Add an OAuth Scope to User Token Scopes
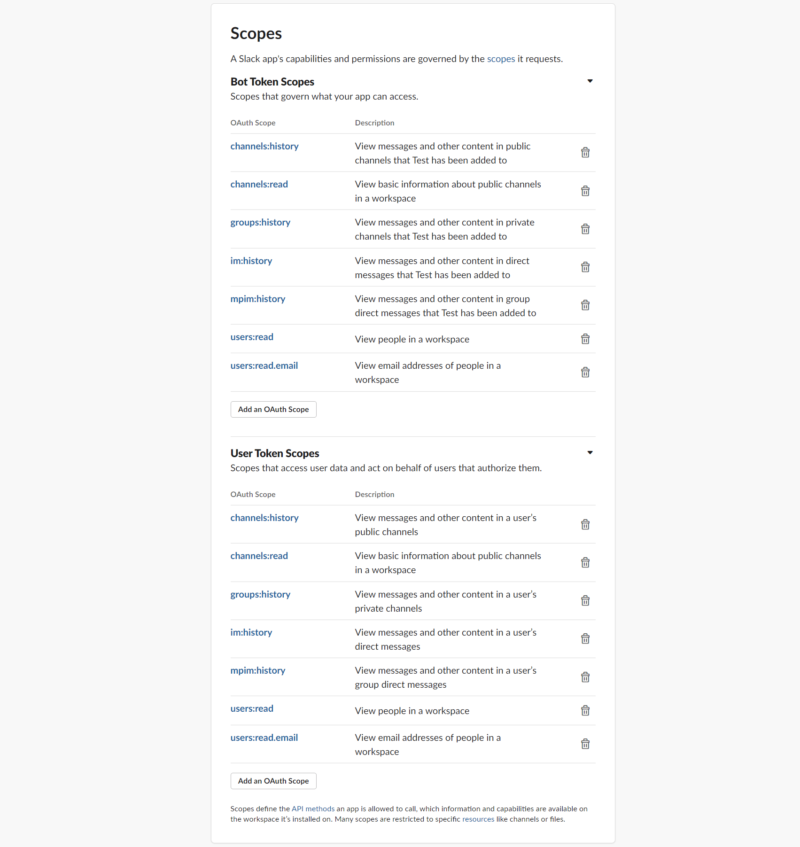Screen dimensions: 800x847 tap(273, 781)
